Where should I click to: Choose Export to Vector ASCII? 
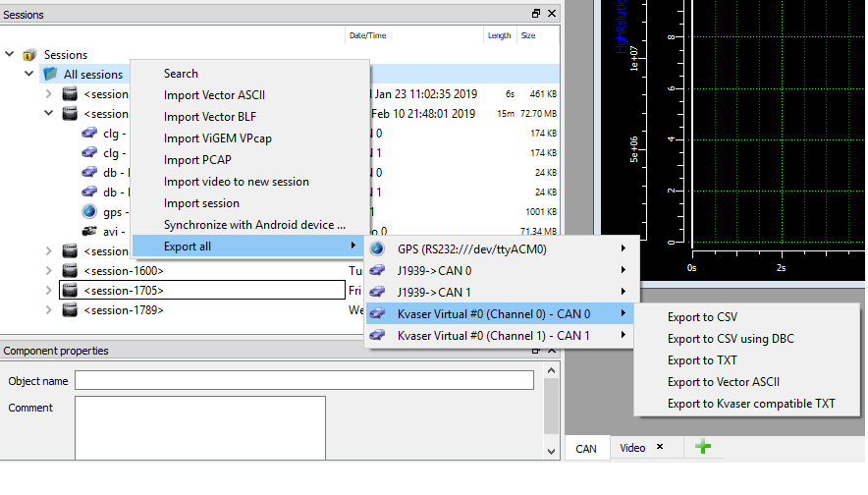[747, 382]
